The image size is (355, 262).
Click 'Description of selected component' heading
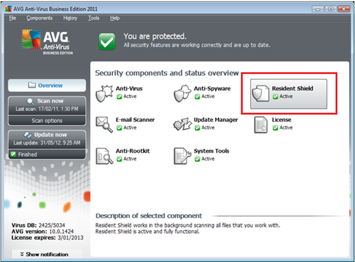(149, 215)
